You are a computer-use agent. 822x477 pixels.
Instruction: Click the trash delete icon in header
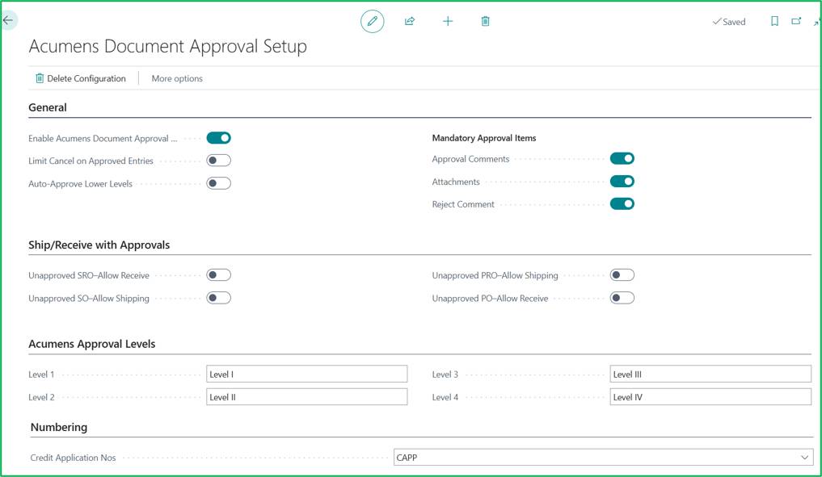486,22
